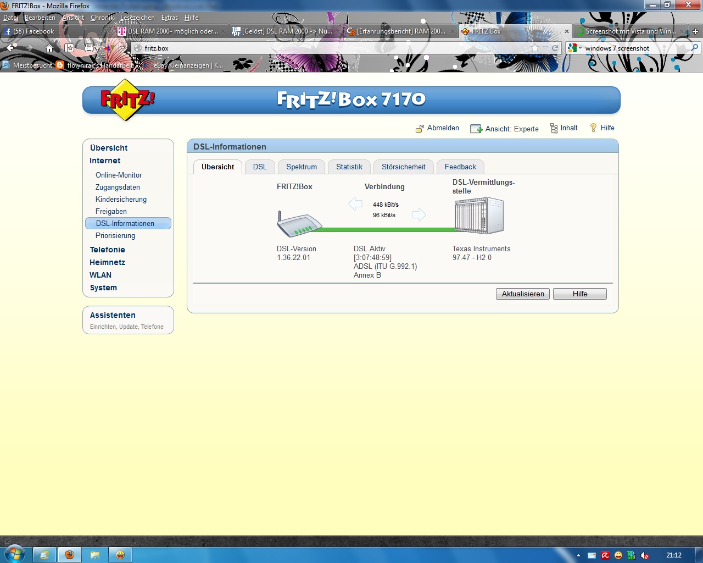Click the Hilfe question mark icon
703x563 pixels.
(x=593, y=128)
